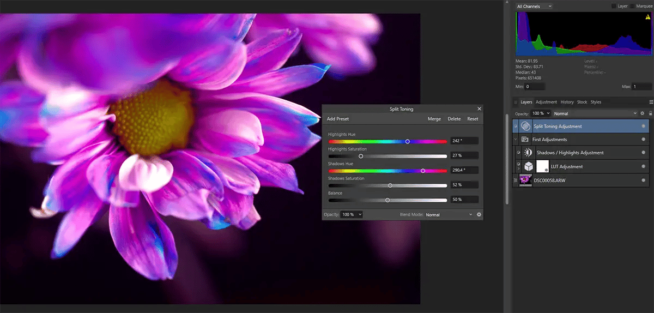Select the DSC00058.ARW layer thumbnail

[x=525, y=180]
